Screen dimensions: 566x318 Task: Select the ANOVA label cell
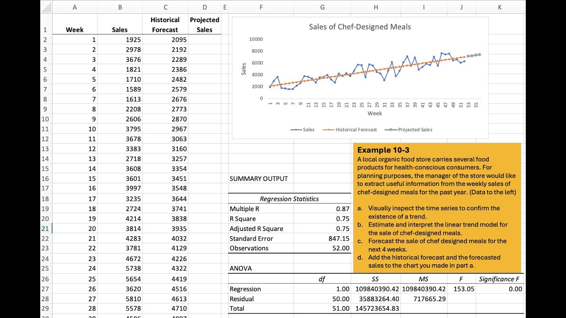(x=261, y=269)
